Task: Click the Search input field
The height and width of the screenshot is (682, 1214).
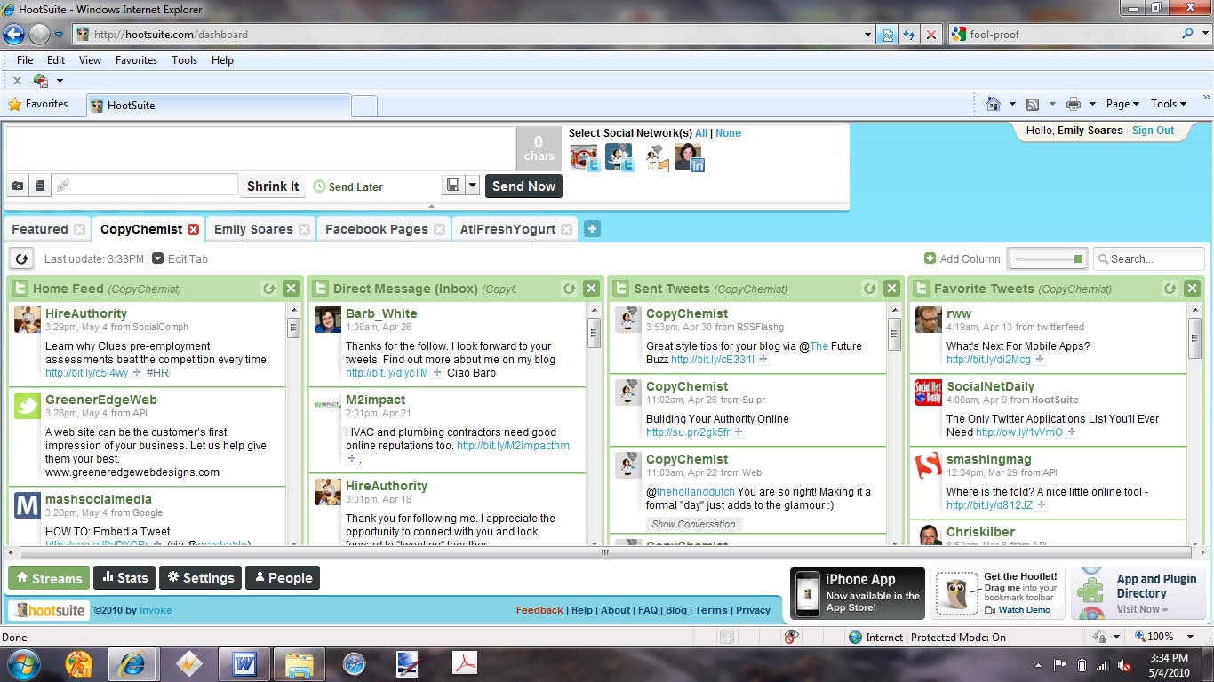Action: coord(1149,259)
